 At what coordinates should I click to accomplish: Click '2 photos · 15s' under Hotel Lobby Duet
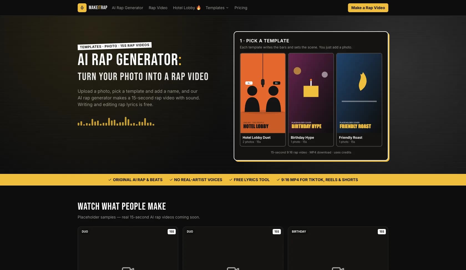pos(252,142)
